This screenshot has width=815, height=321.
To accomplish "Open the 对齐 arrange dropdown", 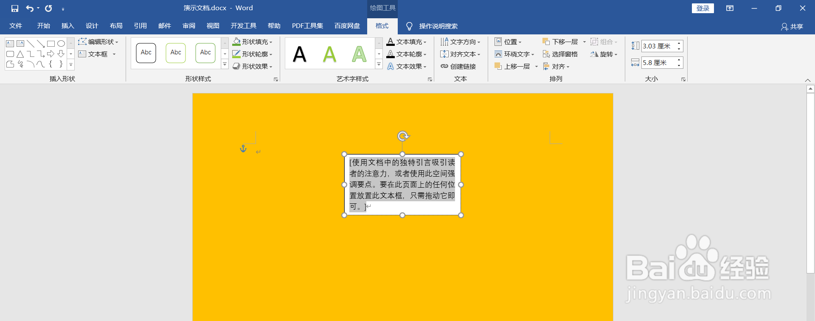I will pos(556,66).
